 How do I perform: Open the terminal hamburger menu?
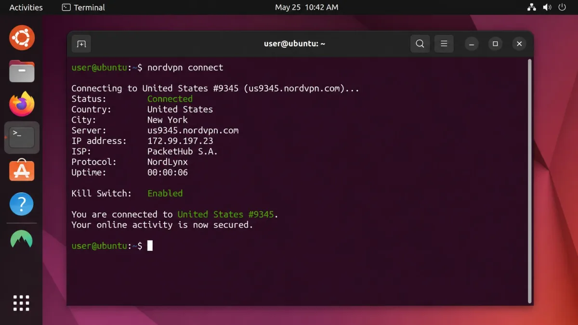[444, 44]
